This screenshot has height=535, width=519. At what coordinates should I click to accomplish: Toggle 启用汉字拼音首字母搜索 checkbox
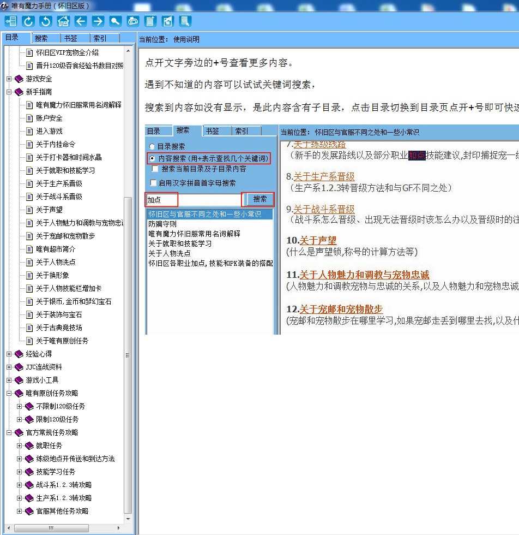[153, 183]
